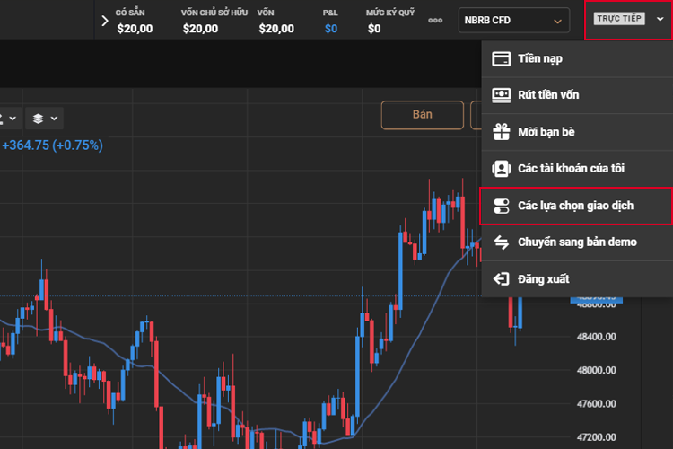Image resolution: width=673 pixels, height=449 pixels.
Task: Click the +364.75 (+0.75%) price change text
Action: tap(52, 145)
